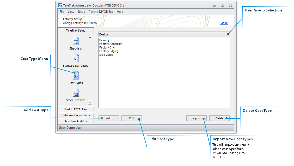The width and height of the screenshot is (294, 166).
Task: Open the File menu
Action: [62, 12]
